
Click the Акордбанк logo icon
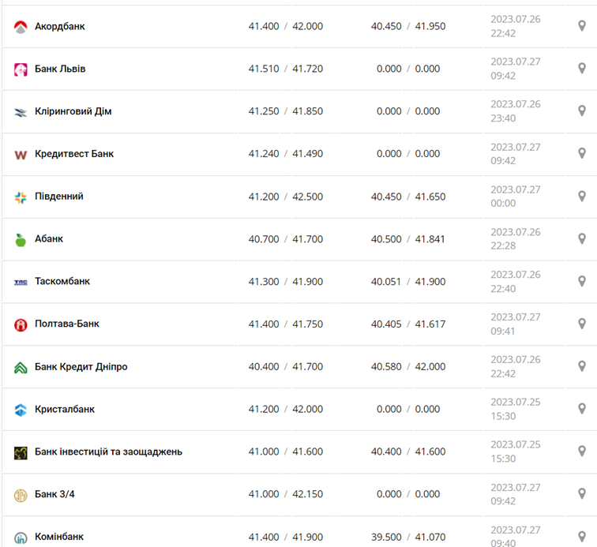pyautogui.click(x=21, y=27)
